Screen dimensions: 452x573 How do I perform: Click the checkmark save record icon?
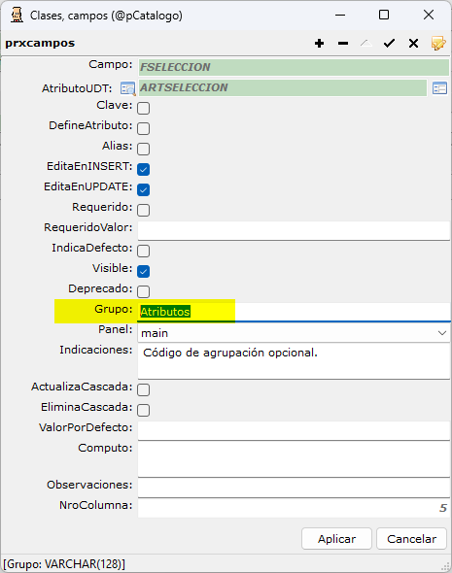(389, 44)
